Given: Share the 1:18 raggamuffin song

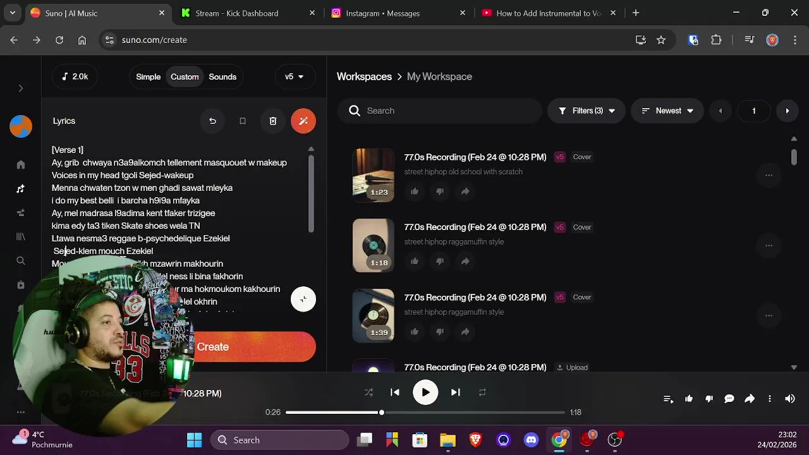Looking at the screenshot, I should click(x=465, y=261).
